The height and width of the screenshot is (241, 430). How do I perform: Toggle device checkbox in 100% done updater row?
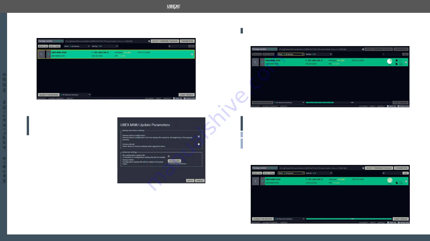pyautogui.click(x=263, y=181)
